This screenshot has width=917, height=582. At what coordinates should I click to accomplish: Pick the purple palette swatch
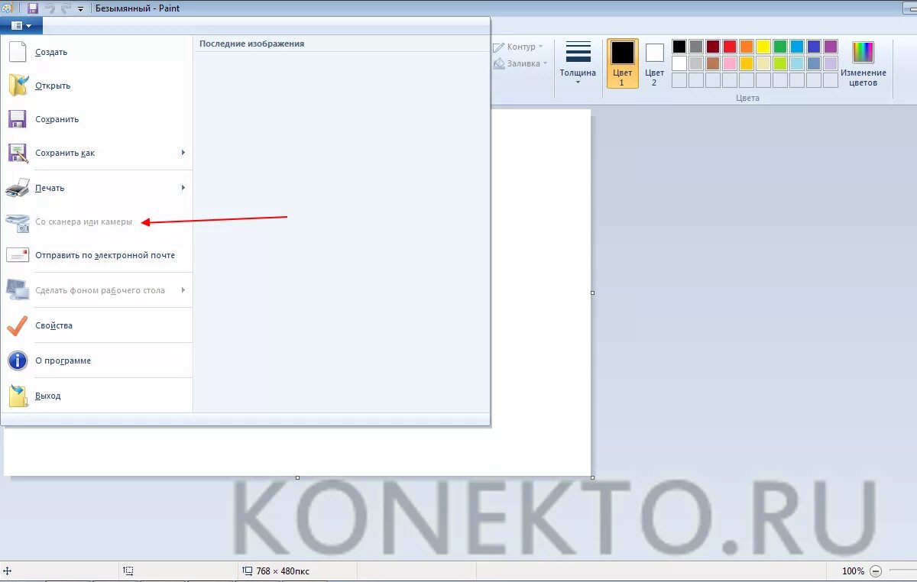tap(831, 47)
